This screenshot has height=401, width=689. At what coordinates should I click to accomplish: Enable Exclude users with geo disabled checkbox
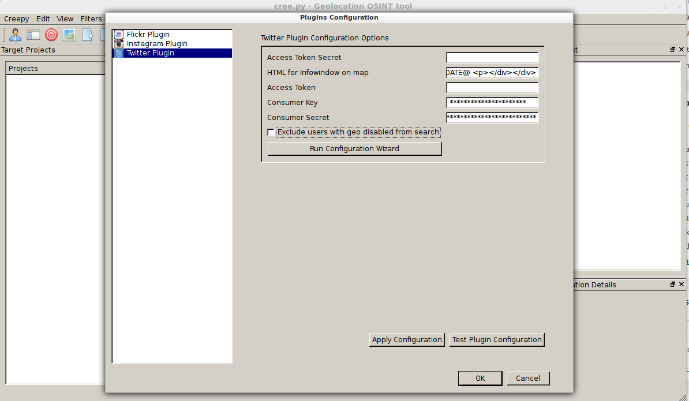coord(271,133)
